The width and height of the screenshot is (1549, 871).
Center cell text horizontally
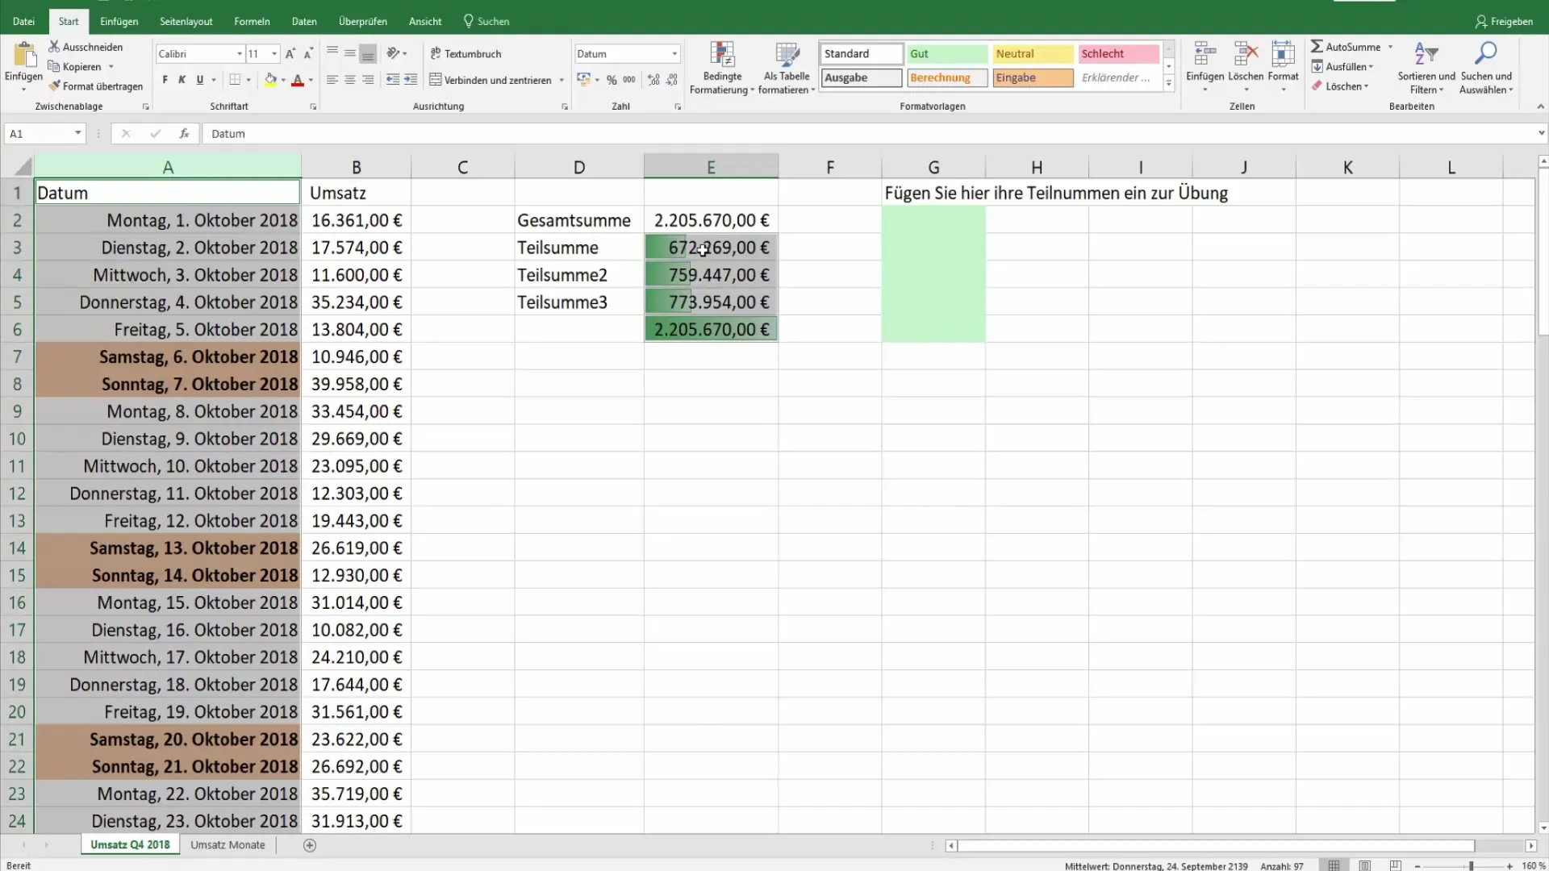[350, 80]
